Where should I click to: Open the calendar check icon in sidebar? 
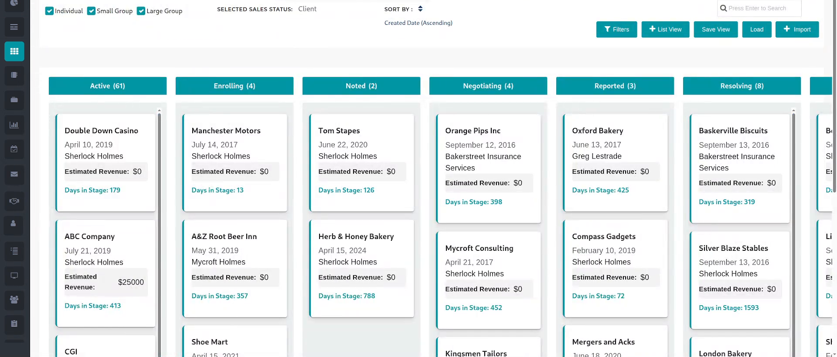pos(14,149)
